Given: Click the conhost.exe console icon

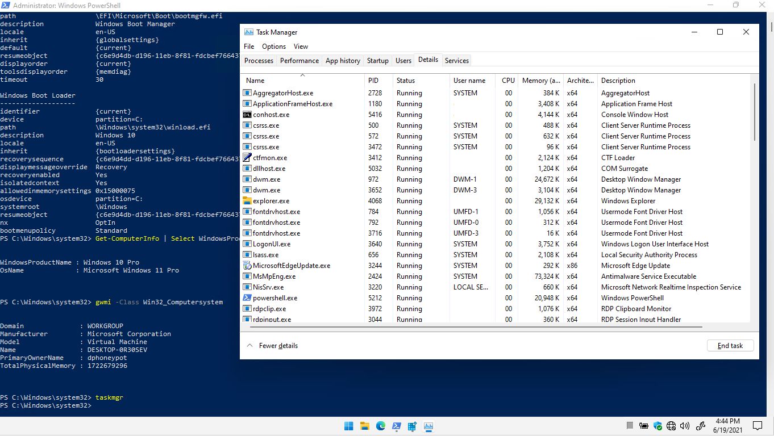Looking at the screenshot, I should click(247, 115).
